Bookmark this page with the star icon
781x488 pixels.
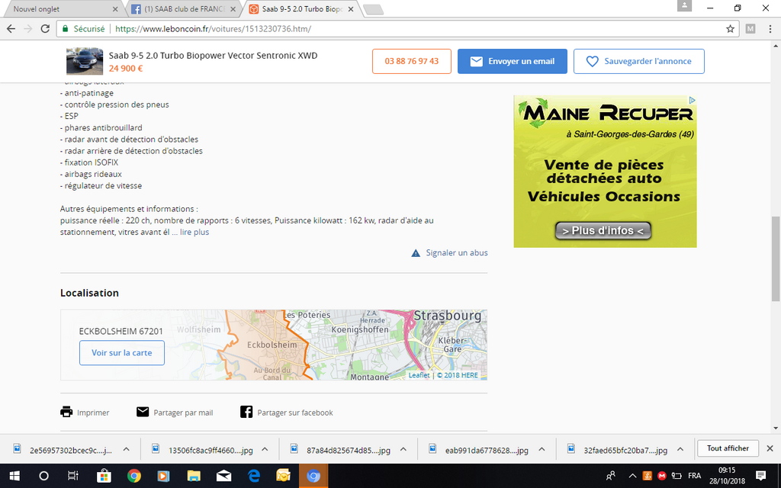point(730,29)
